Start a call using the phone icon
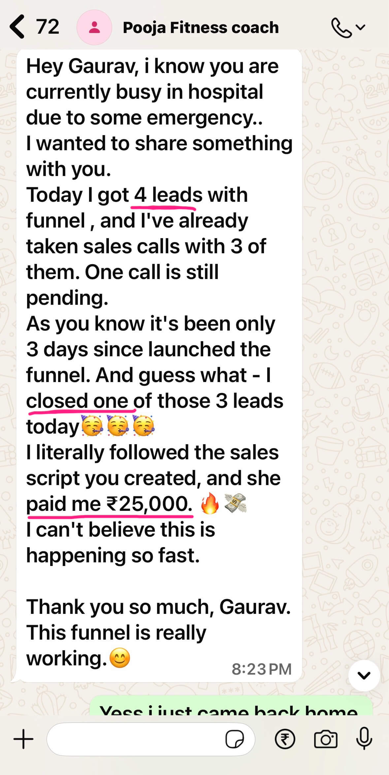 point(341,28)
